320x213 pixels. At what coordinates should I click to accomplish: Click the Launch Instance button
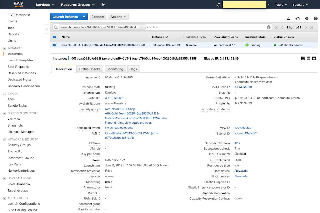(x=65, y=17)
